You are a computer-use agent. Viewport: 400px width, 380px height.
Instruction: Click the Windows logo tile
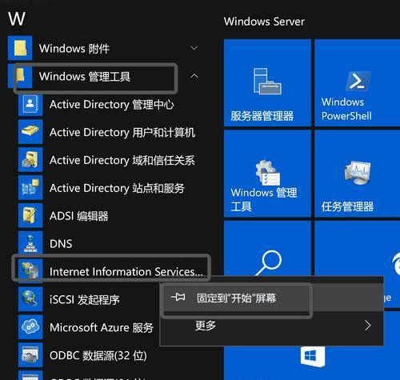(x=312, y=358)
